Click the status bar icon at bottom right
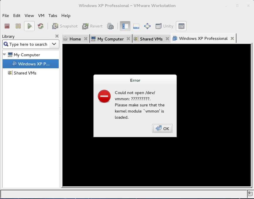 (x=250, y=193)
